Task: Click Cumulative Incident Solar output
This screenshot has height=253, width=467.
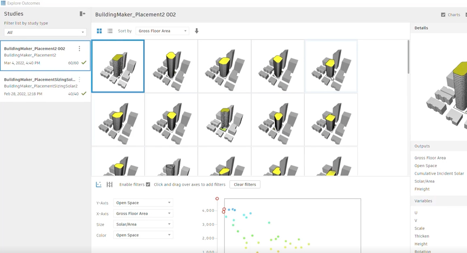Action: point(439,173)
